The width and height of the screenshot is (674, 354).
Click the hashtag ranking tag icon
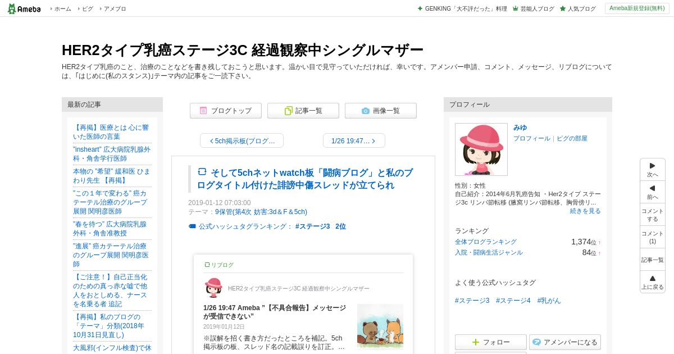tap(192, 226)
